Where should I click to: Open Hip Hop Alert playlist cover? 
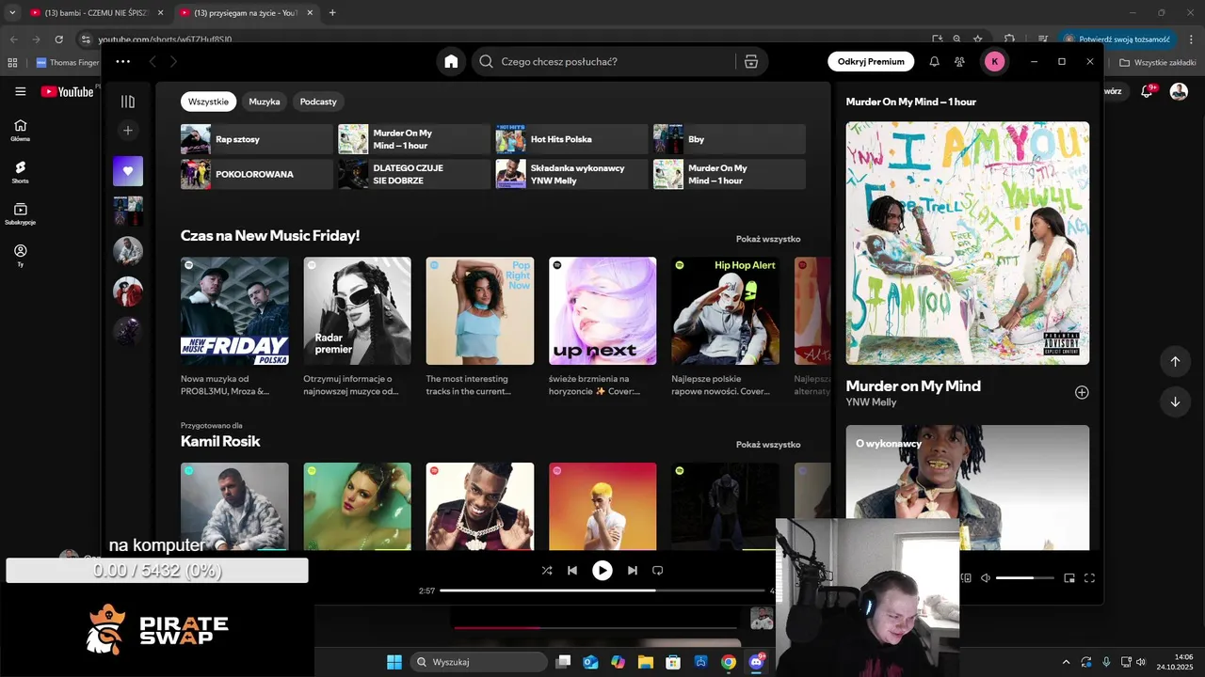point(725,311)
